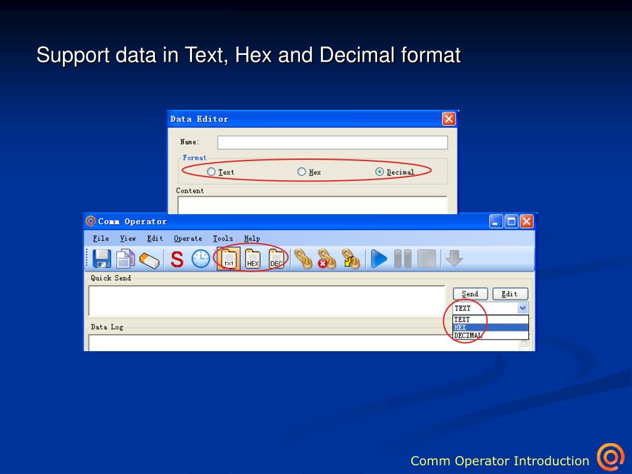Click the Comm Operator title bar logo
The width and height of the screenshot is (632, 474).
click(x=91, y=221)
